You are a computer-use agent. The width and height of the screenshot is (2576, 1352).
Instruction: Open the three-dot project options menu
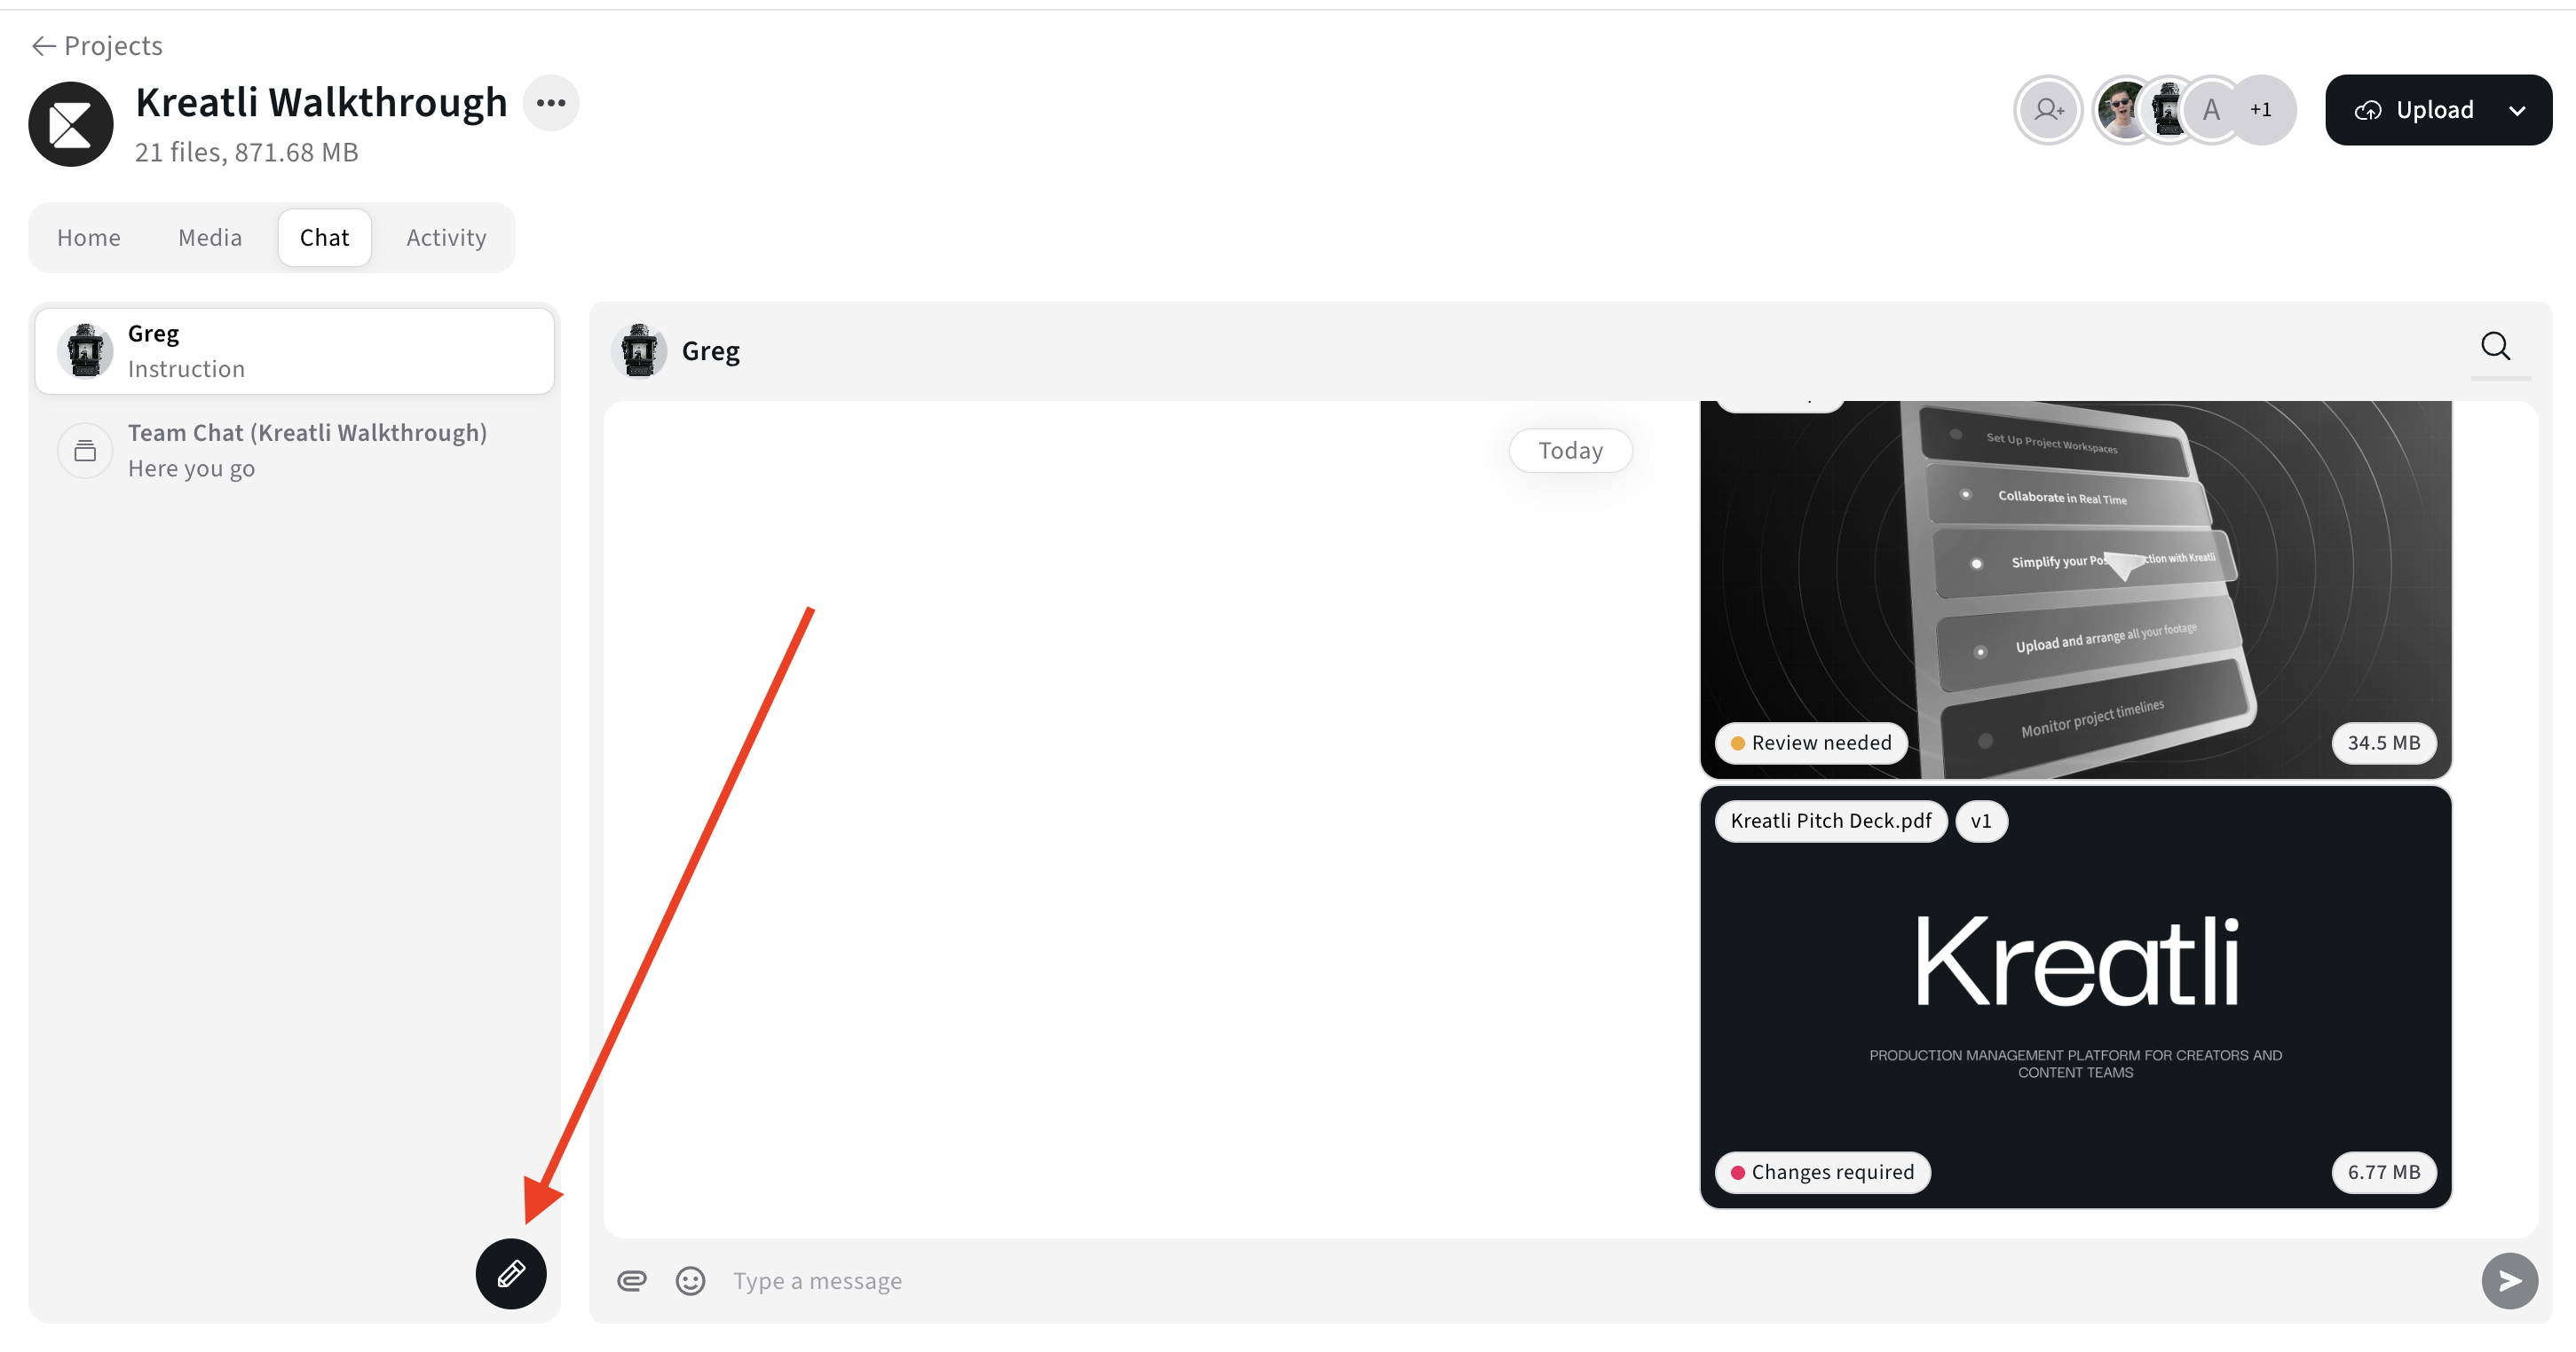point(551,102)
